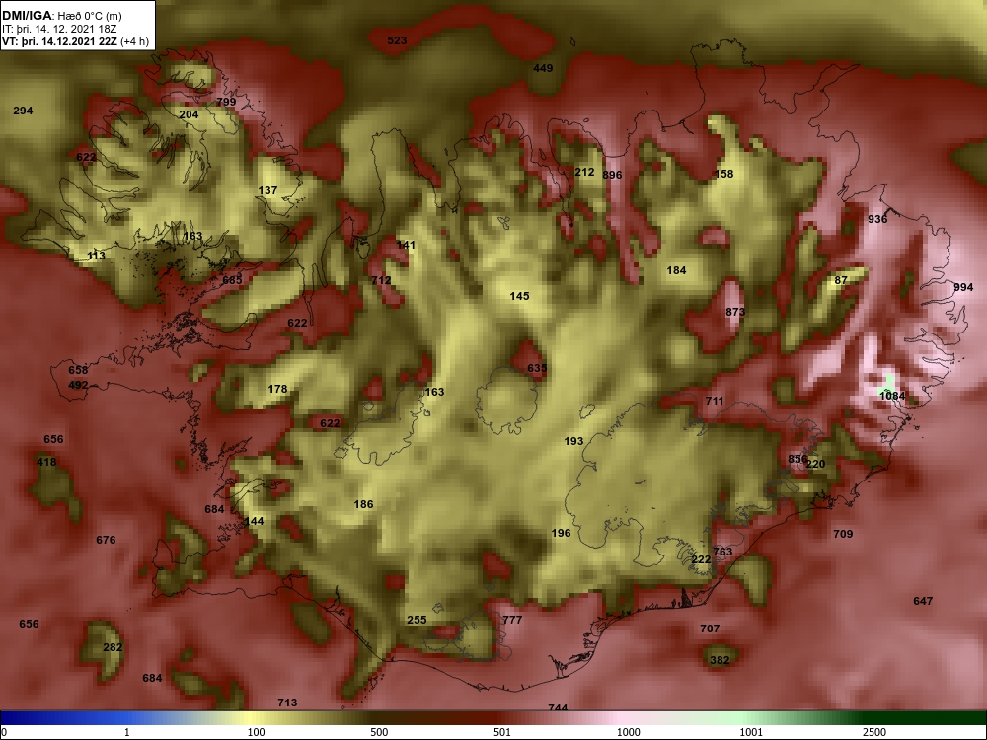987x740 pixels.
Task: Click the map value '141'
Action: (x=406, y=245)
